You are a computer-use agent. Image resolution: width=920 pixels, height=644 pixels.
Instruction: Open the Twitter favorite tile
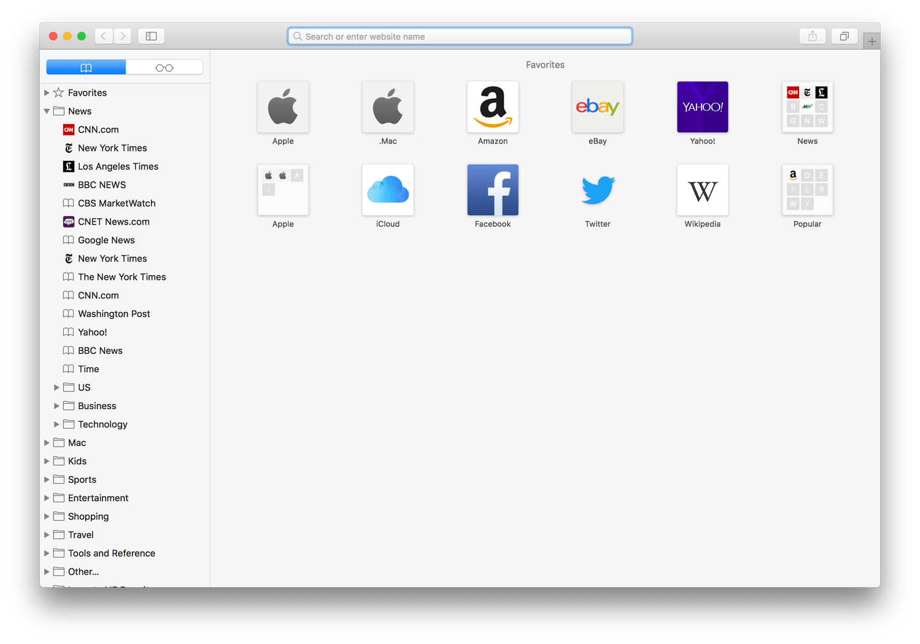click(x=598, y=190)
